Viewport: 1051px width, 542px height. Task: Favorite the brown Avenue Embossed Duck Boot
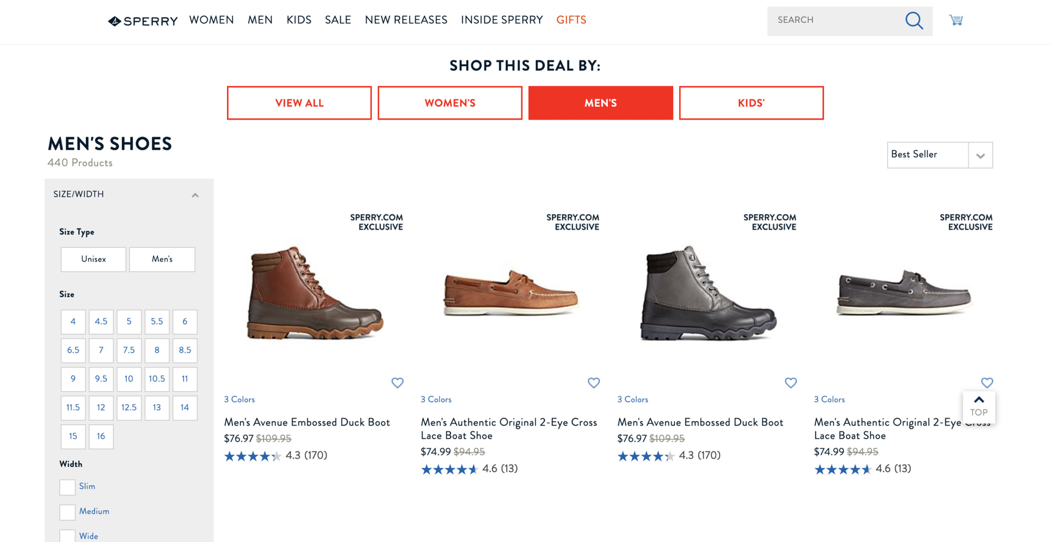pyautogui.click(x=397, y=382)
